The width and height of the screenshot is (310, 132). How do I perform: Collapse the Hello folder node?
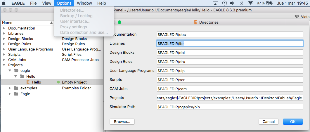click(x=15, y=76)
